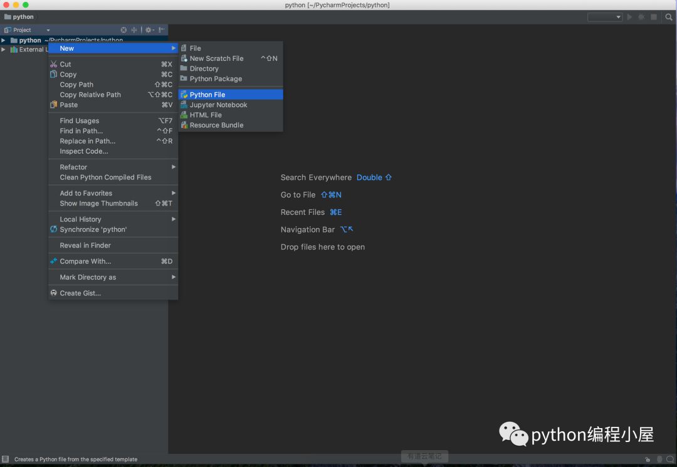Create a new Directory
This screenshot has width=677, height=467.
click(x=231, y=68)
